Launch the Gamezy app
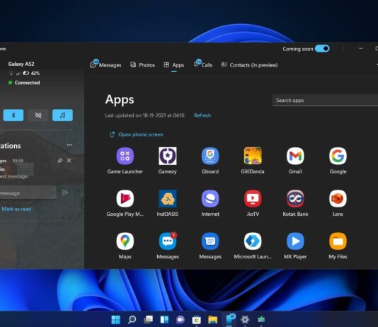378x327 pixels. [x=168, y=156]
